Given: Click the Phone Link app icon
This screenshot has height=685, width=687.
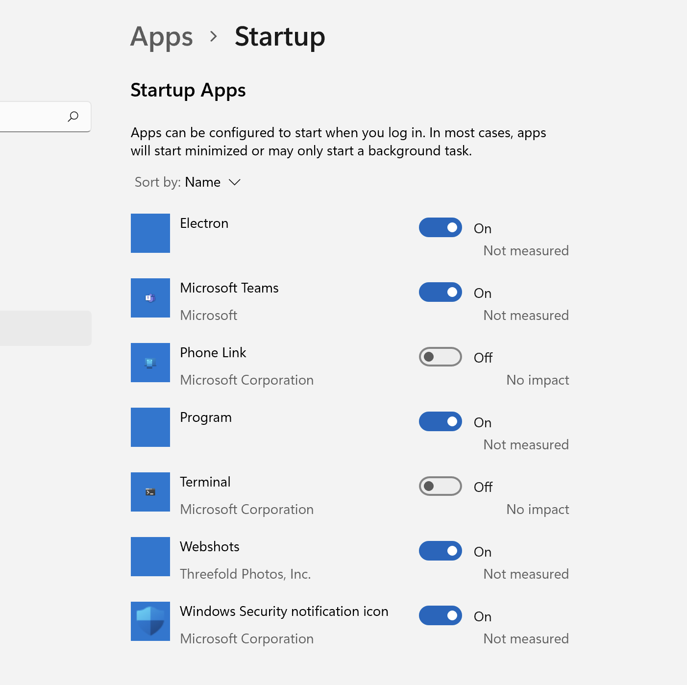Looking at the screenshot, I should (x=150, y=363).
